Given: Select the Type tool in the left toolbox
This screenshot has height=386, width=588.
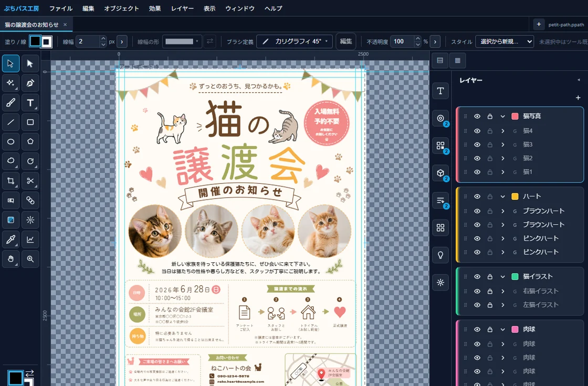Looking at the screenshot, I should (30, 103).
